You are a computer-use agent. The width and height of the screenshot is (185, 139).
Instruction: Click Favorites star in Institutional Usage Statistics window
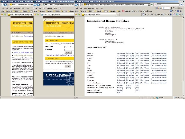tap(76, 14)
